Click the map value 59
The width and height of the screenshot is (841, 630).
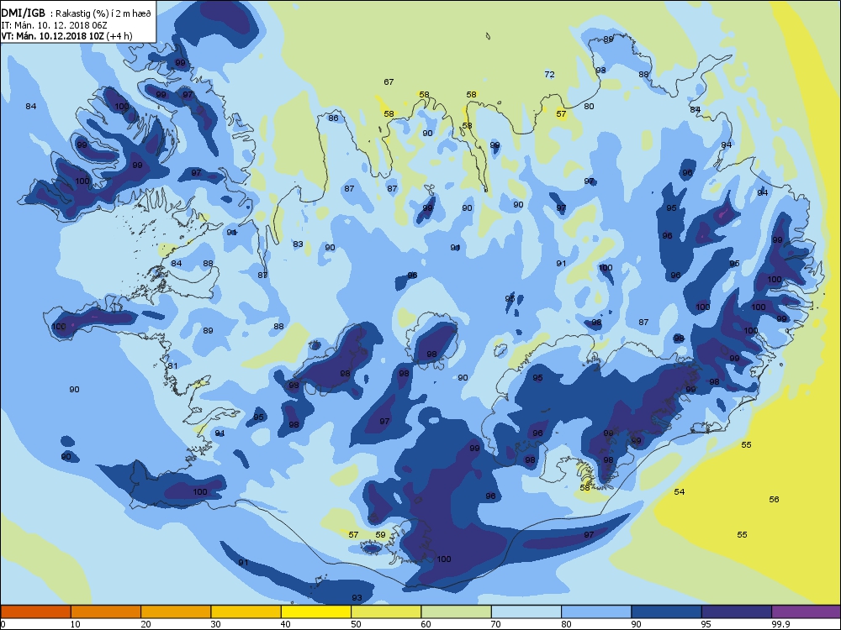point(380,534)
